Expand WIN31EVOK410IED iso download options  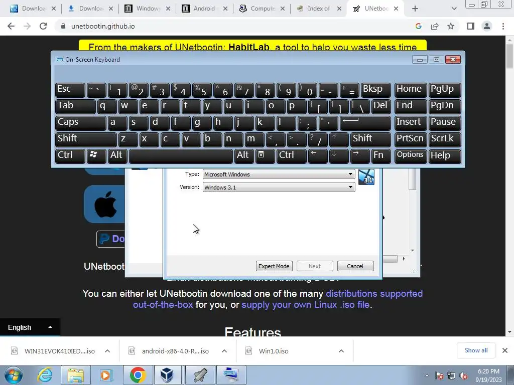pyautogui.click(x=107, y=351)
